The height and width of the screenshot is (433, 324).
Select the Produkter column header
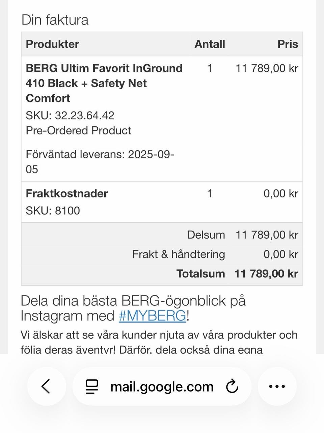[x=52, y=44]
